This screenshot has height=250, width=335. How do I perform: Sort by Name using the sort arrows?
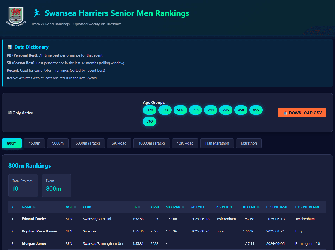tap(34, 207)
